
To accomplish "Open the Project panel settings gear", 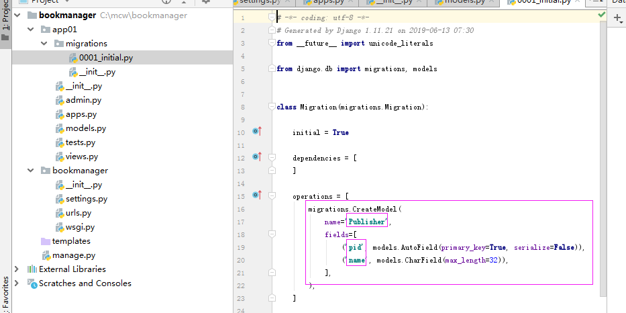I will click(206, 1).
